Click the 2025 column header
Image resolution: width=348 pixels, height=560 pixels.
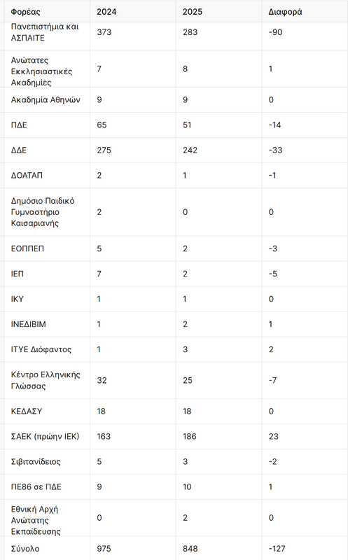pos(193,12)
